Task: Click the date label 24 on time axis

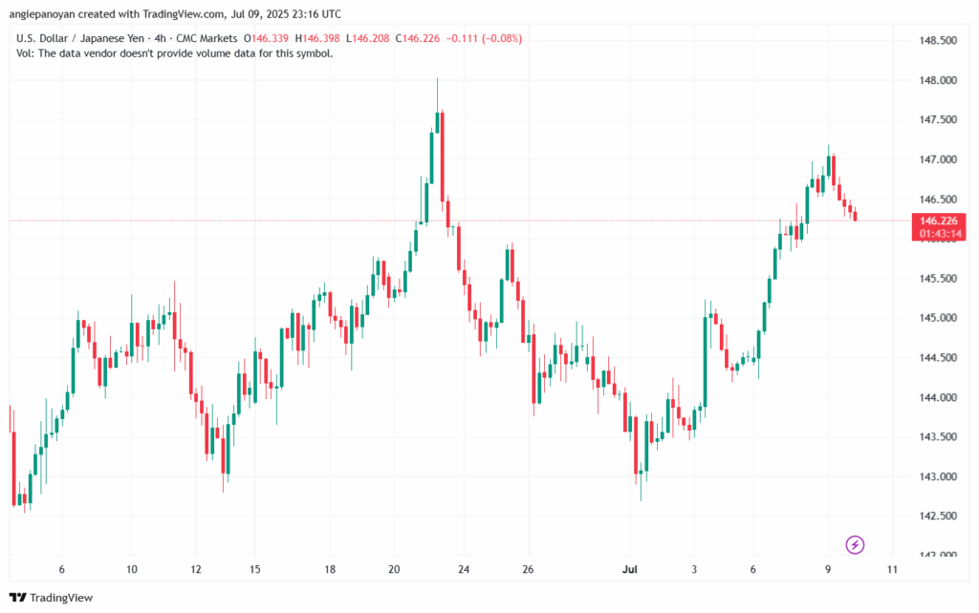Action: tap(464, 569)
